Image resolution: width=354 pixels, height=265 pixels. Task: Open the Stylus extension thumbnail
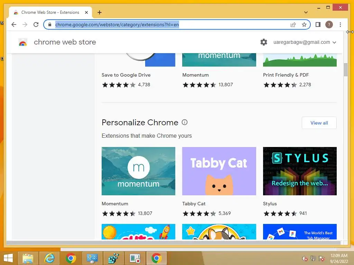point(300,171)
